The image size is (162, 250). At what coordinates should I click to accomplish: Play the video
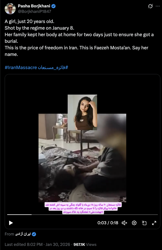(x=11, y=223)
